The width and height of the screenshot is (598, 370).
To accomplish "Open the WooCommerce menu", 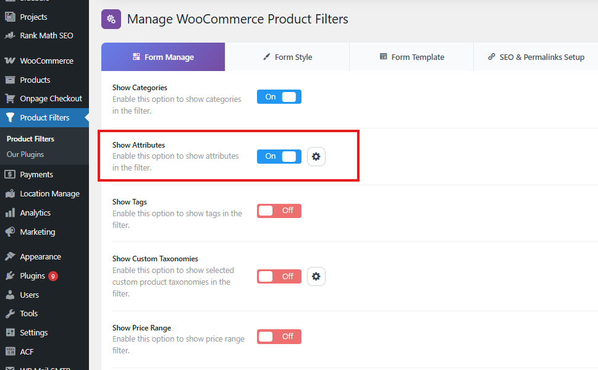I will [x=46, y=61].
